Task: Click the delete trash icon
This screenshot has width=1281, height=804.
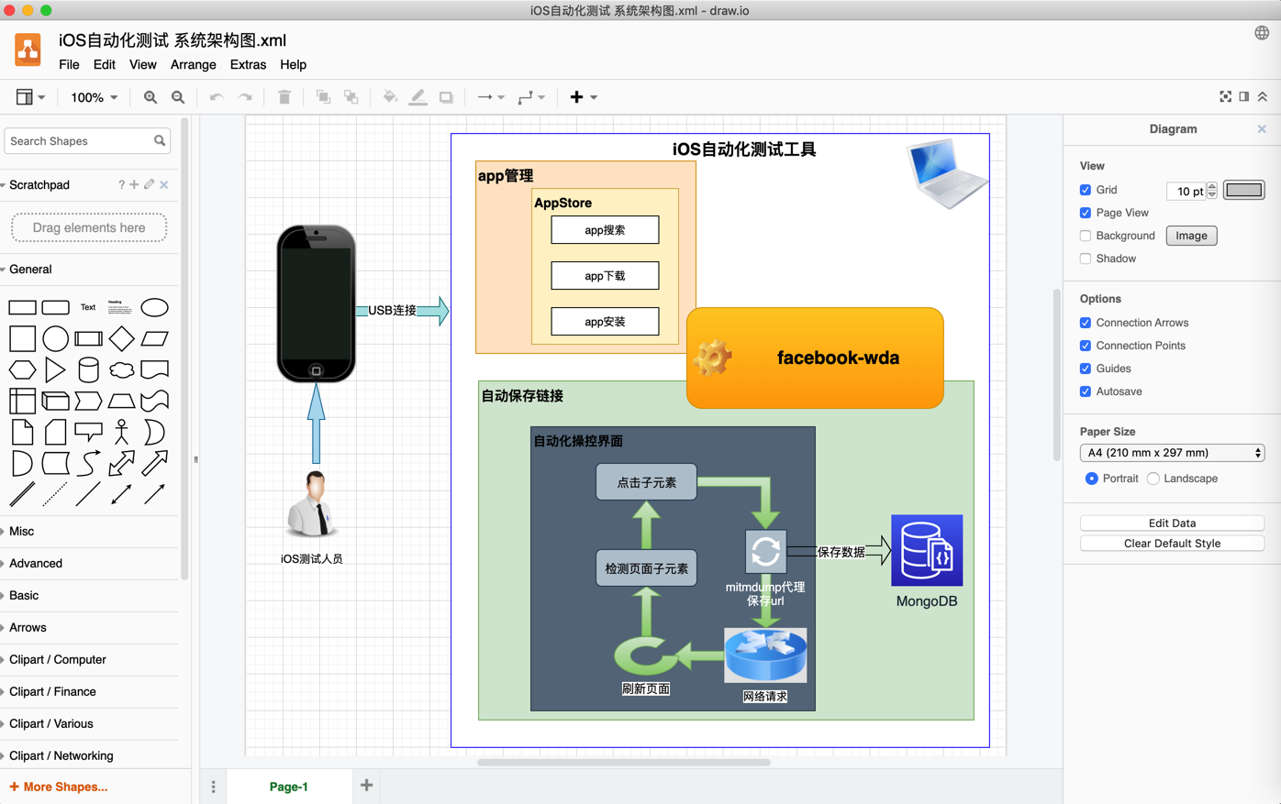Action: 284,97
